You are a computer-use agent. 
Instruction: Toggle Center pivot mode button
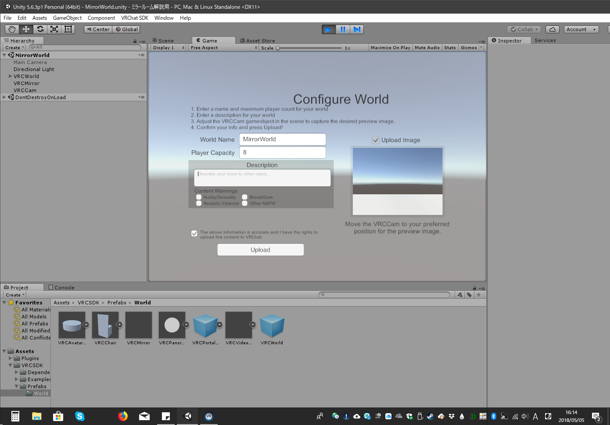[98, 29]
